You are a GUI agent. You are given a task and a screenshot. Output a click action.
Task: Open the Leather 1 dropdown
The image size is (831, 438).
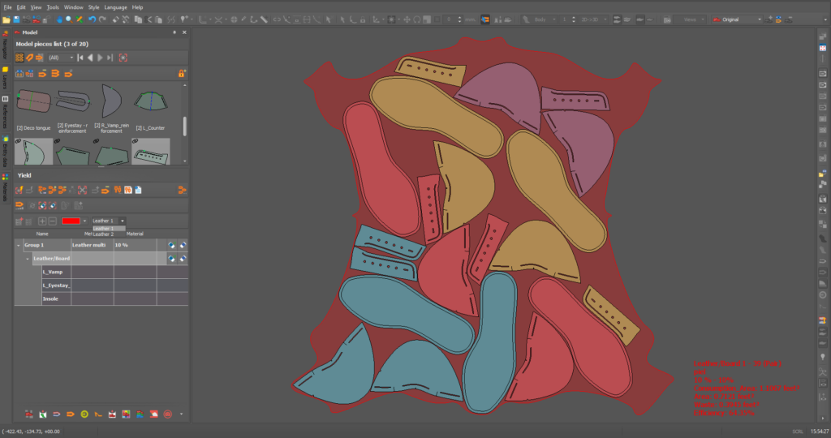pyautogui.click(x=108, y=221)
